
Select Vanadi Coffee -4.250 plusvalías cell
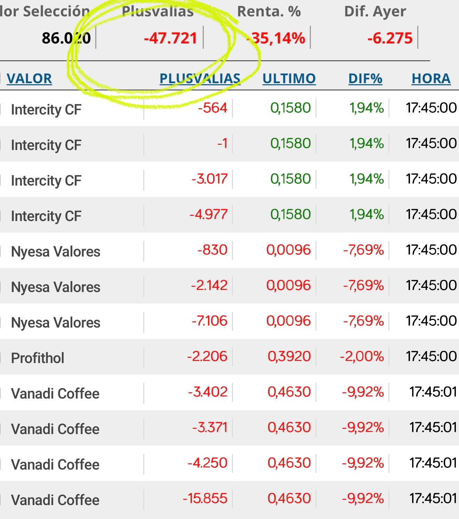(207, 463)
